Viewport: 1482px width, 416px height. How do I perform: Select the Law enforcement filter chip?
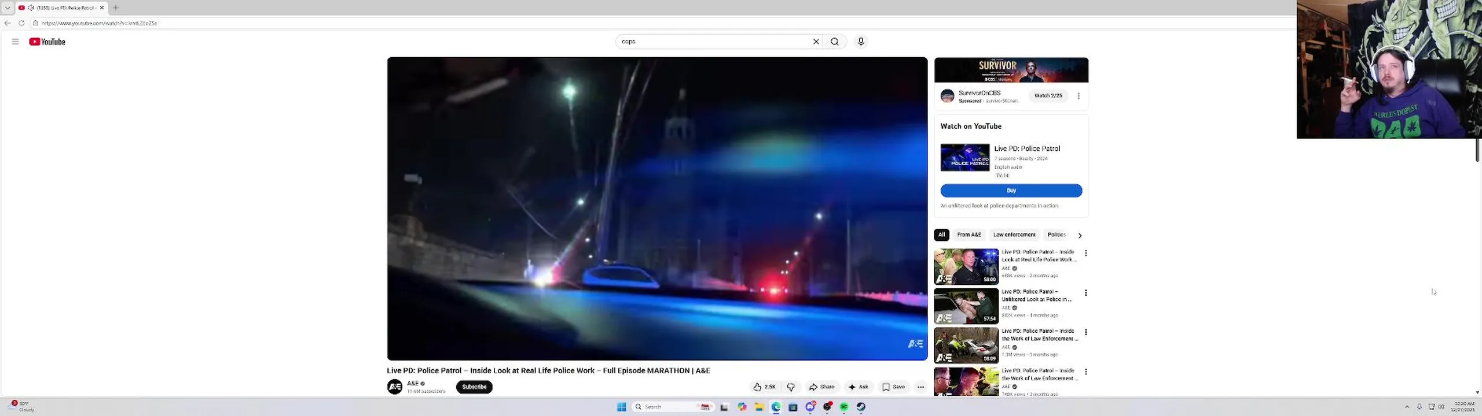tap(1014, 235)
